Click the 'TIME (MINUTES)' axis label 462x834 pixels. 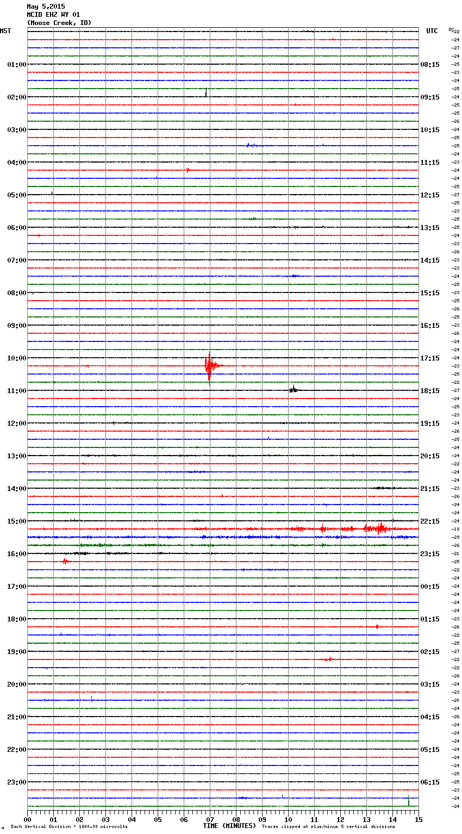click(x=229, y=826)
